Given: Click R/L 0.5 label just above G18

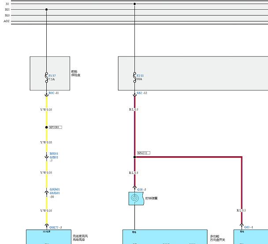Looking at the screenshot, I should pos(134,173).
